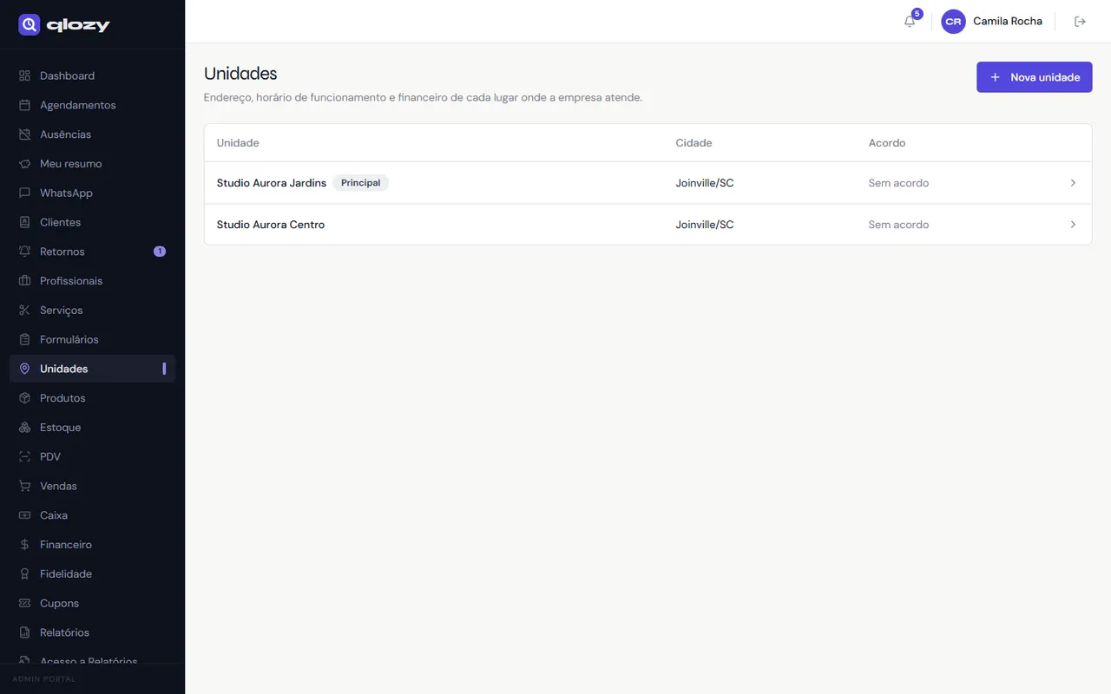
Task: Select Produtos menu item
Action: click(92, 398)
